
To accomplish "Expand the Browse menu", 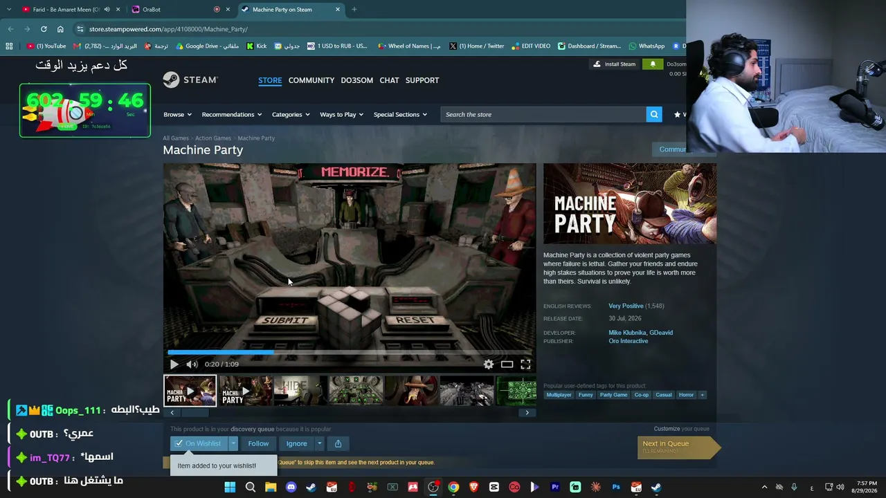I will (x=177, y=114).
